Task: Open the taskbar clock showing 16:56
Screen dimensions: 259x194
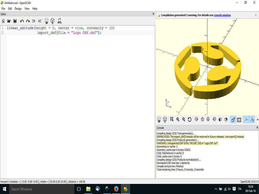Action: tap(251, 189)
